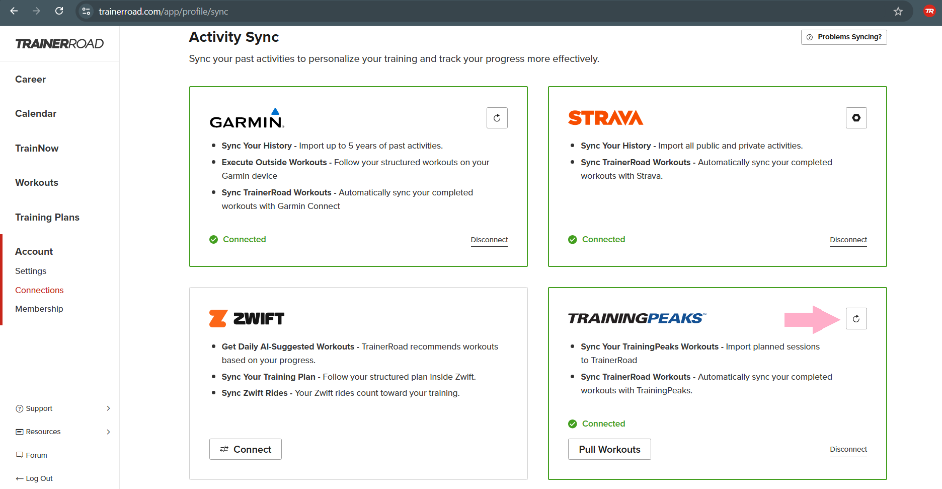
Task: Click Strava 'Connected' status text
Action: point(604,239)
